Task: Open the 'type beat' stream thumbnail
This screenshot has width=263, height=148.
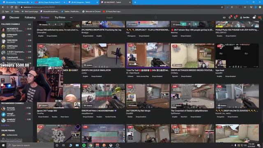Action: point(237,55)
